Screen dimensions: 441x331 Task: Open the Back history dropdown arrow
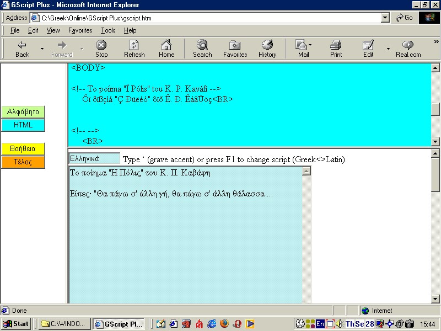(x=42, y=49)
